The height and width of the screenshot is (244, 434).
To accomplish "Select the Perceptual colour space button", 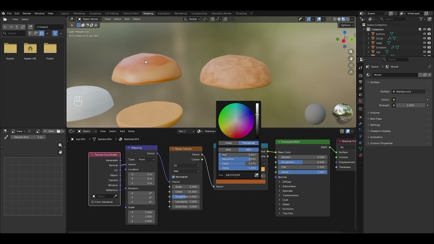I will pyautogui.click(x=249, y=143).
